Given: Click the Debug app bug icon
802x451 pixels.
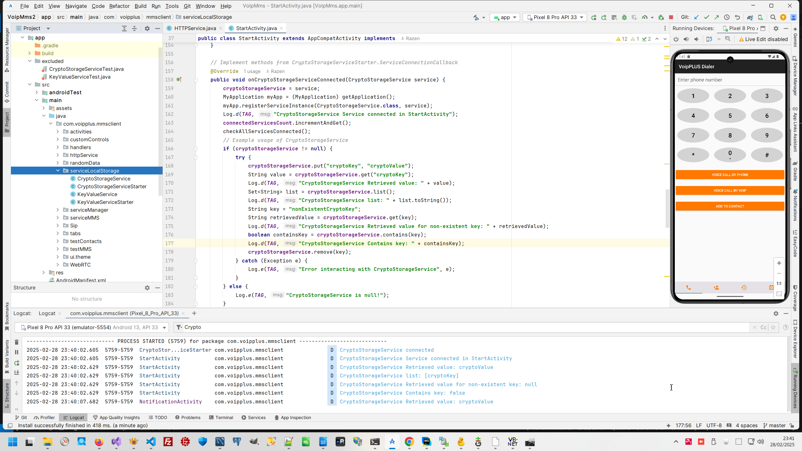Looking at the screenshot, I should point(624,17).
